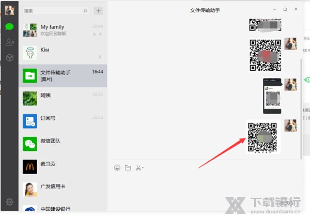The image size is (310, 218).
Task: Click the [图片] preview text
Action: coord(47,79)
